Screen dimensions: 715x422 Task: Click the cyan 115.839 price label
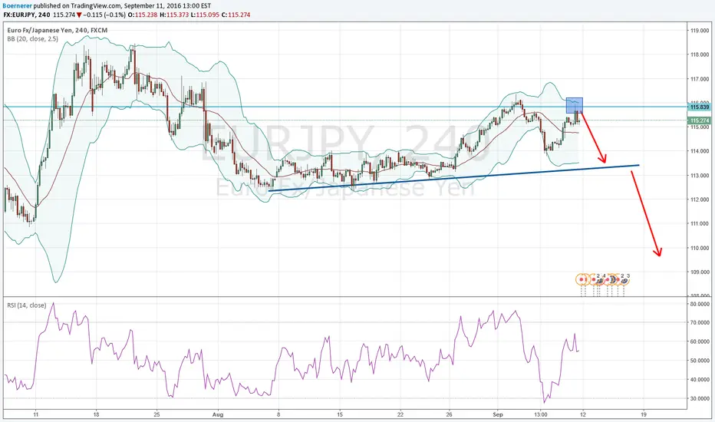pyautogui.click(x=700, y=107)
